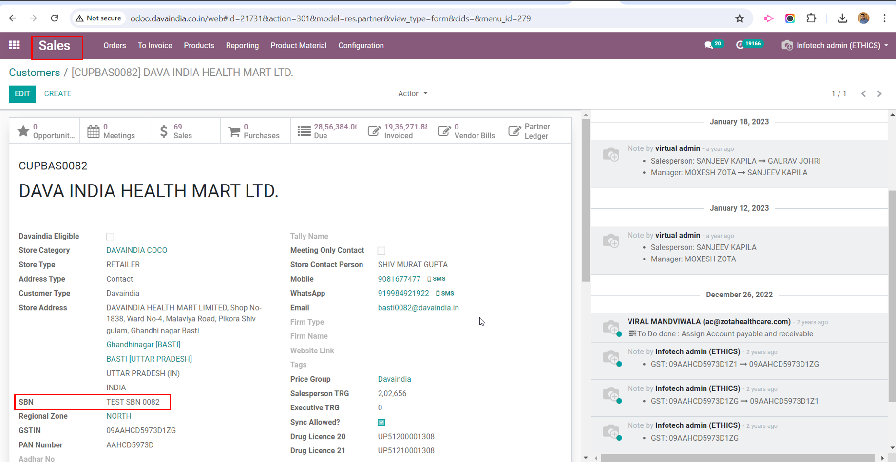896x462 pixels.
Task: Expand the Action dropdown
Action: pos(412,93)
